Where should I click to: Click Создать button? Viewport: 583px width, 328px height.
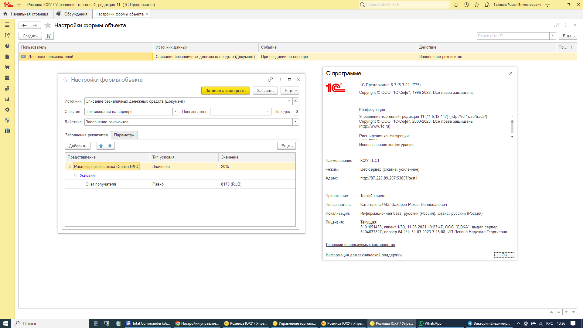(30, 36)
